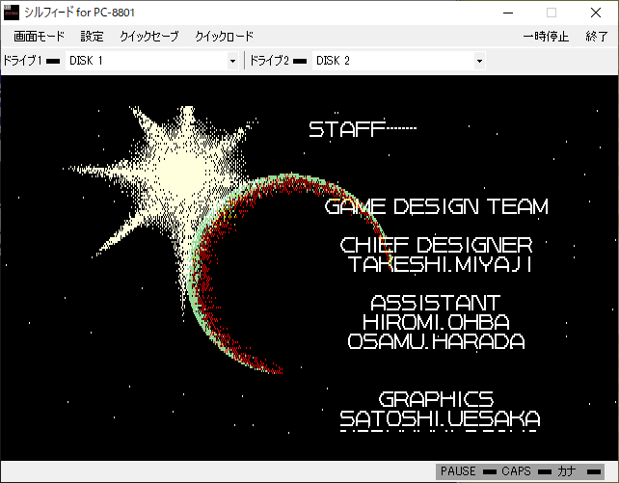Pause emulation with 一時停止
Image resolution: width=619 pixels, height=483 pixels.
546,37
